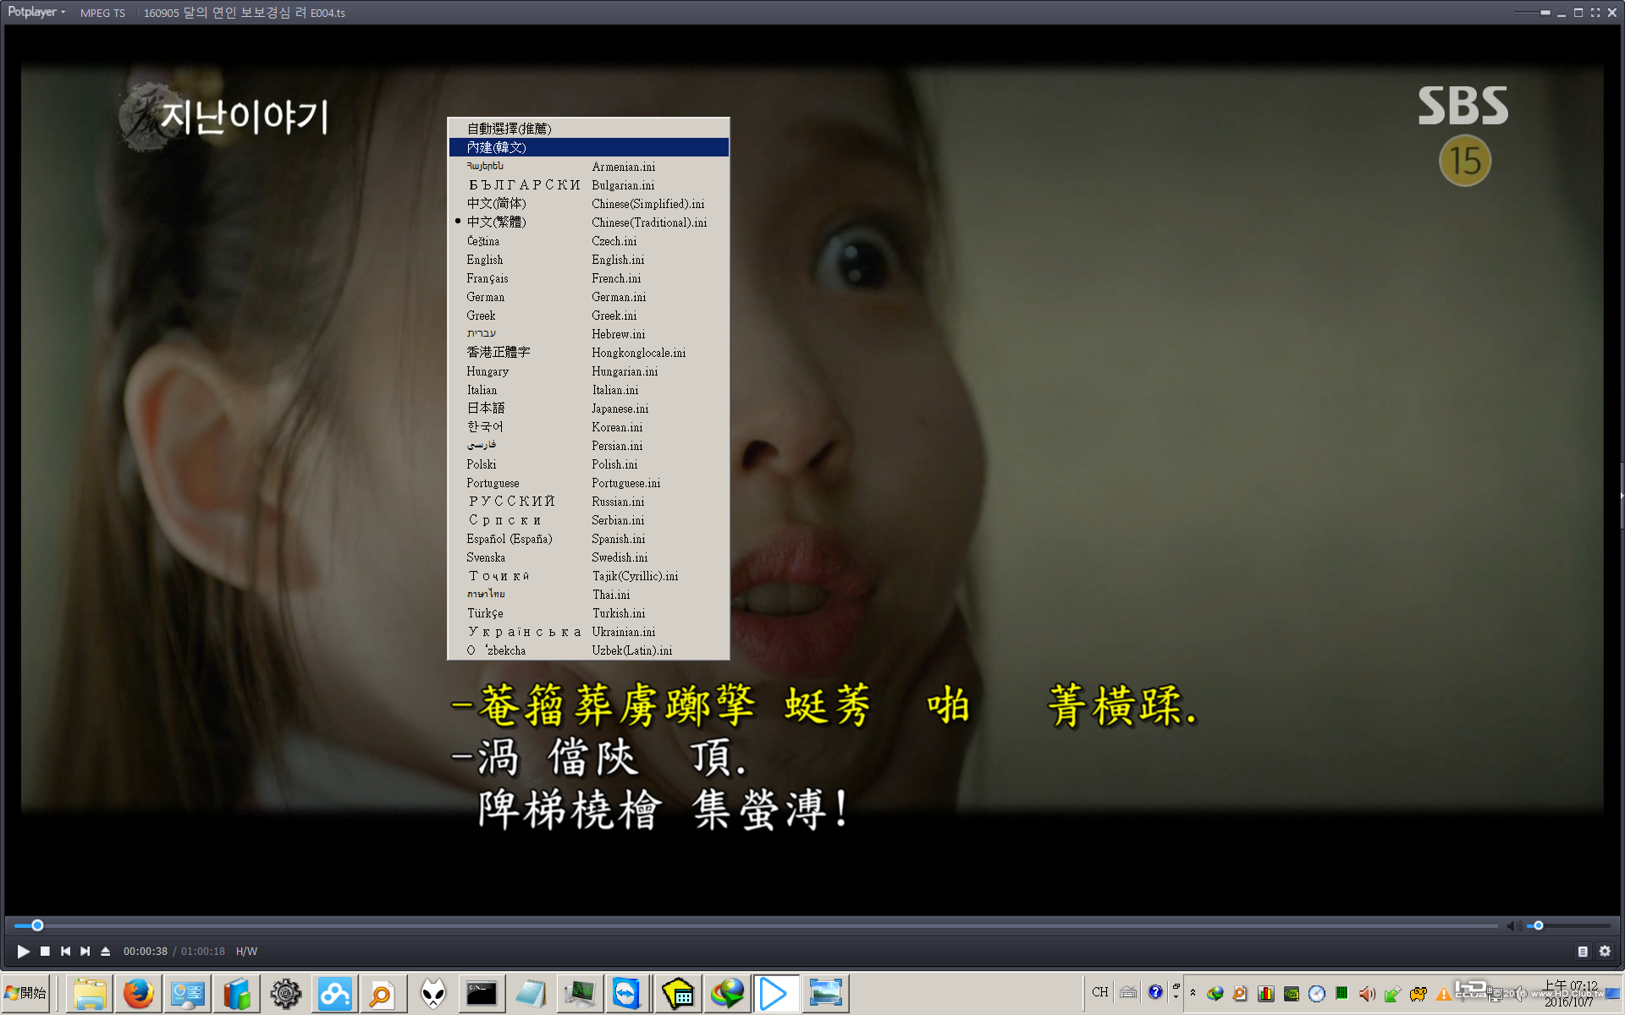Jump to the previous file

(x=65, y=951)
